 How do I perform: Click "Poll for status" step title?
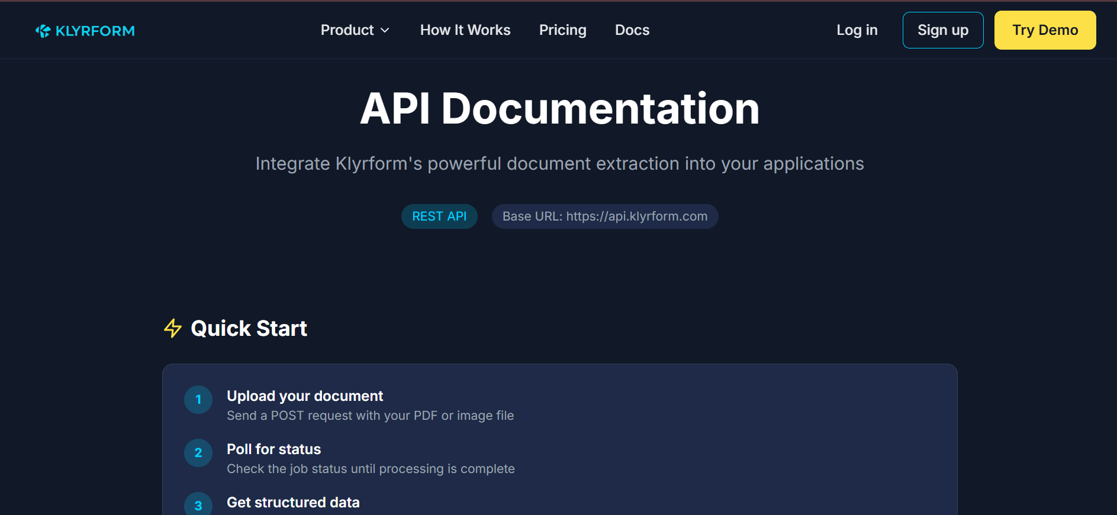[274, 449]
